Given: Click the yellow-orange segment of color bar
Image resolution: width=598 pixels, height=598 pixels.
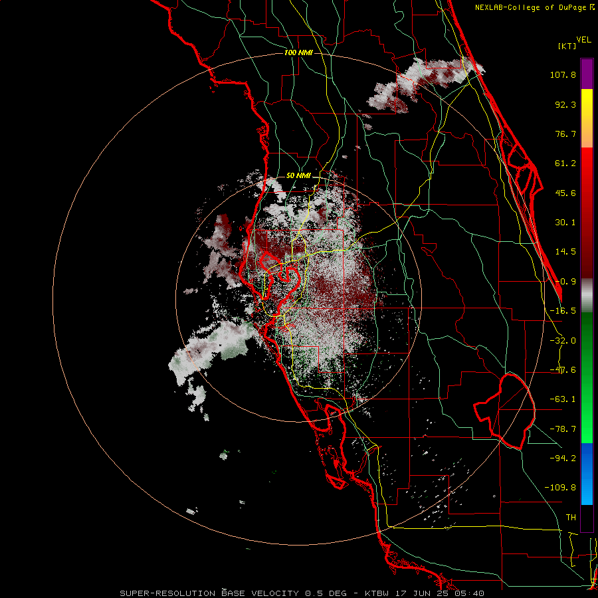Looking at the screenshot, I should (587, 118).
